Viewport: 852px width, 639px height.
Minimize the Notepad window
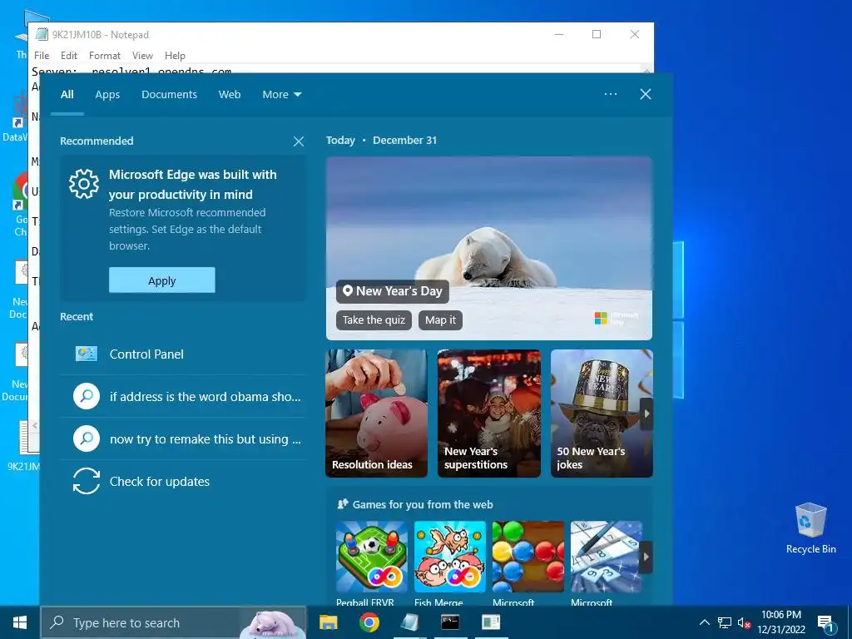[559, 34]
